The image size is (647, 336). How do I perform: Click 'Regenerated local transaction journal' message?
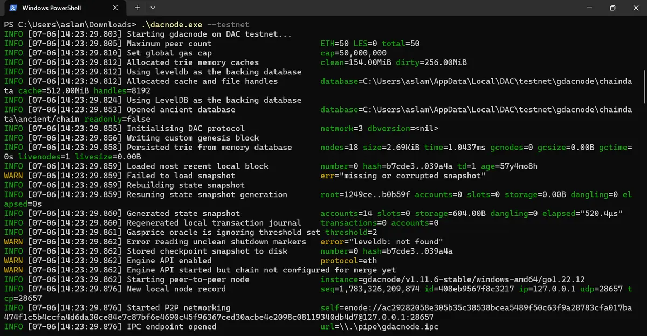(214, 222)
